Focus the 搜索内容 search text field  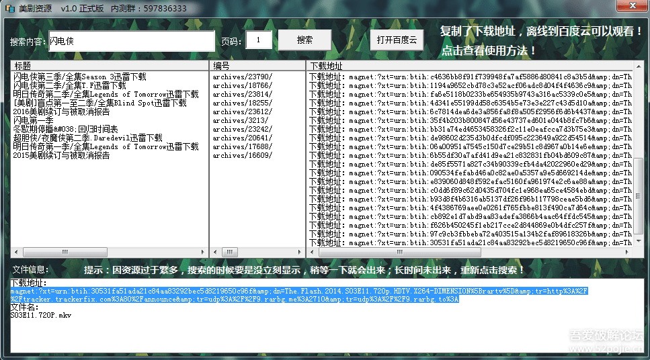coord(131,41)
